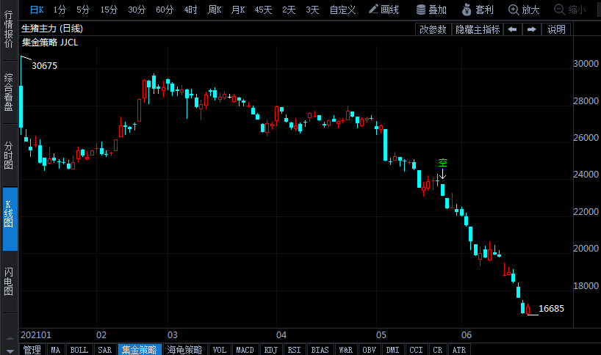
Task: Select the SAR indicator tab
Action: coord(104,350)
